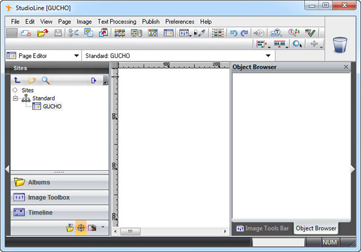The width and height of the screenshot is (361, 252).
Task: Click the Save floppy disk icon
Action: [58, 33]
